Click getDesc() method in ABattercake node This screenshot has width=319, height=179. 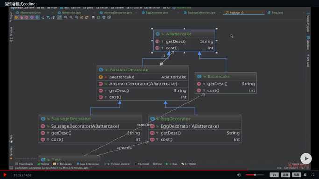coord(184,41)
